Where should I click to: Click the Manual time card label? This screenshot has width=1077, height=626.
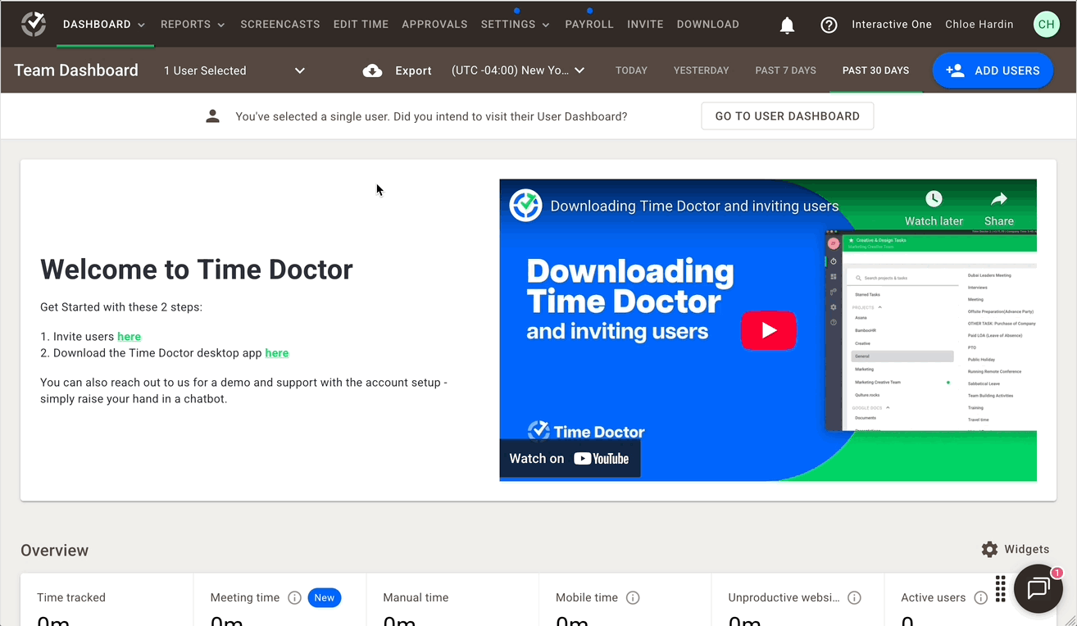pyautogui.click(x=416, y=597)
